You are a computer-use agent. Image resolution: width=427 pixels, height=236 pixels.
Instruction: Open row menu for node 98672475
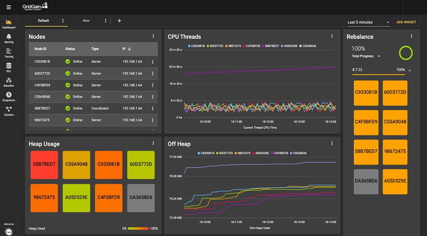(x=153, y=120)
